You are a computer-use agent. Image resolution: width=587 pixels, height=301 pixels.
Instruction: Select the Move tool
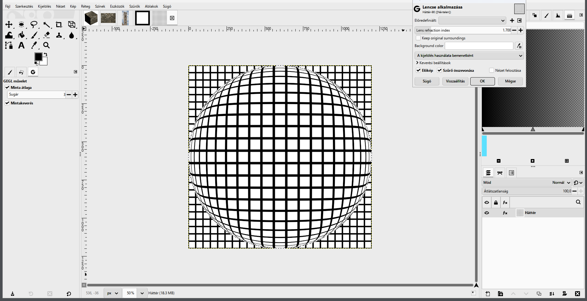tap(9, 25)
